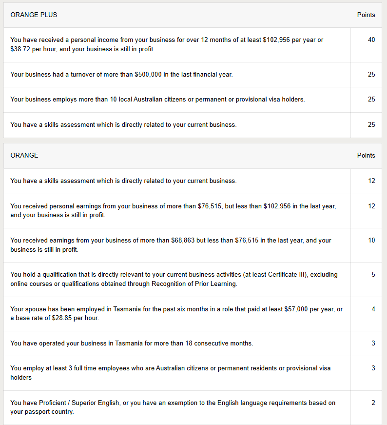Select the 3 full time employees criterion
The height and width of the screenshot is (425, 387).
coord(171,373)
